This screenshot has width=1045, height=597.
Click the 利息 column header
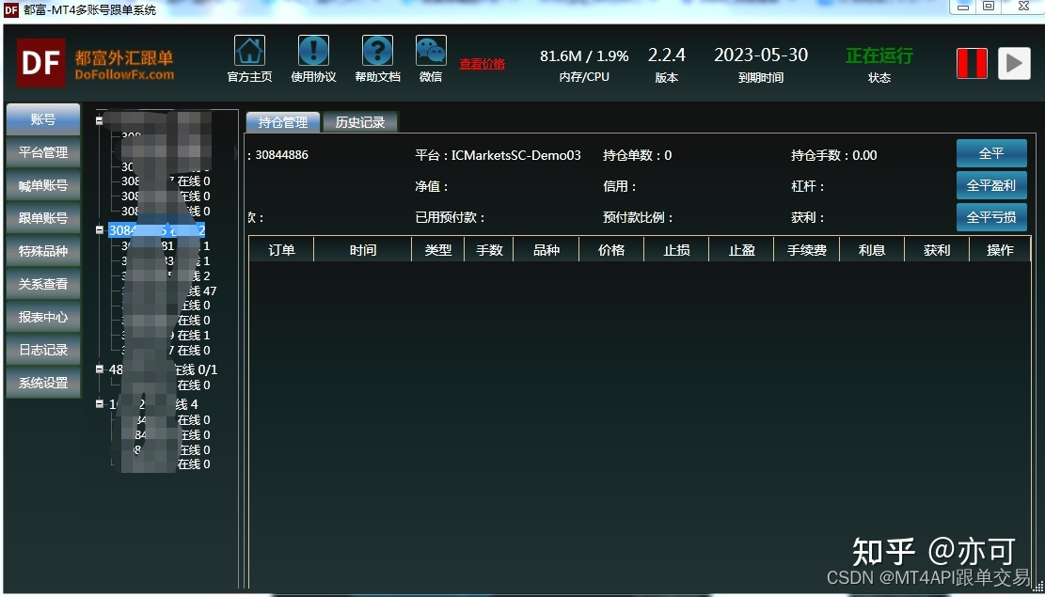click(872, 250)
